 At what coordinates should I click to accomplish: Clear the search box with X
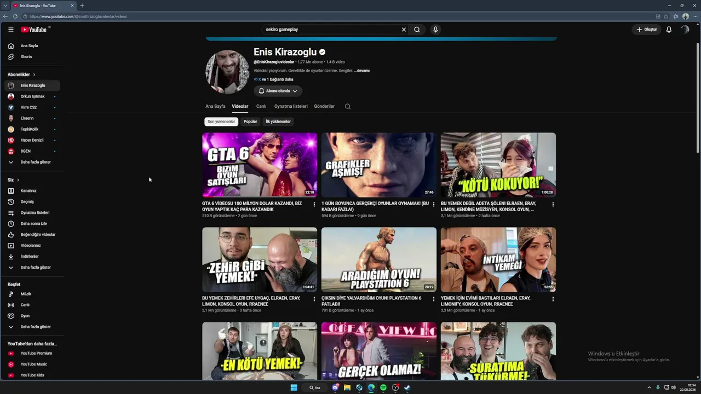404,30
